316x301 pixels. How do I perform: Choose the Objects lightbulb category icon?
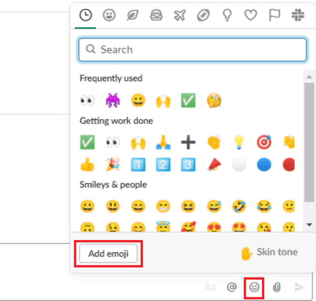pos(227,15)
